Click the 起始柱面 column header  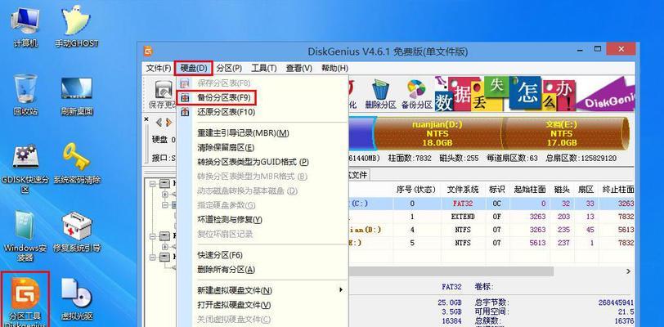click(x=529, y=189)
